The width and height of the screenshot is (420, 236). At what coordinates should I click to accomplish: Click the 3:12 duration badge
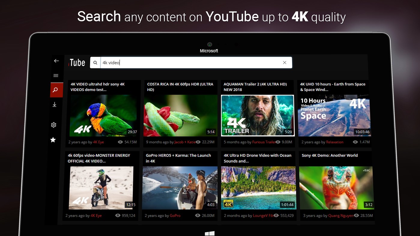[x=369, y=205]
